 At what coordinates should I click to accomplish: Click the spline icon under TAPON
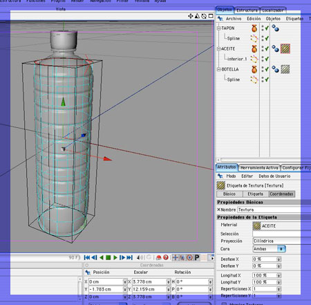[x=254, y=39]
